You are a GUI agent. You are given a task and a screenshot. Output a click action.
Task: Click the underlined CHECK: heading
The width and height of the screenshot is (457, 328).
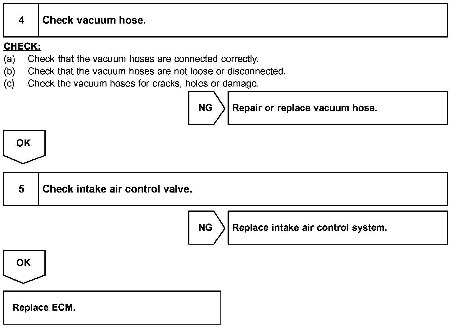pyautogui.click(x=22, y=47)
